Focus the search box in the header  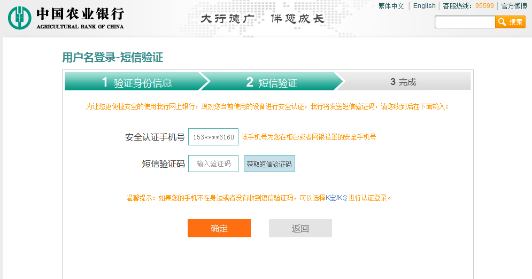(464, 22)
